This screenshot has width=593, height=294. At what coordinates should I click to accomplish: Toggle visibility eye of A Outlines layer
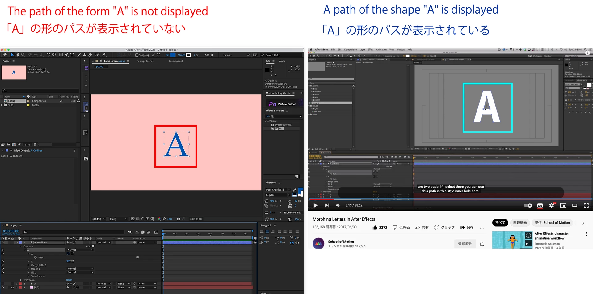pyautogui.click(x=3, y=242)
